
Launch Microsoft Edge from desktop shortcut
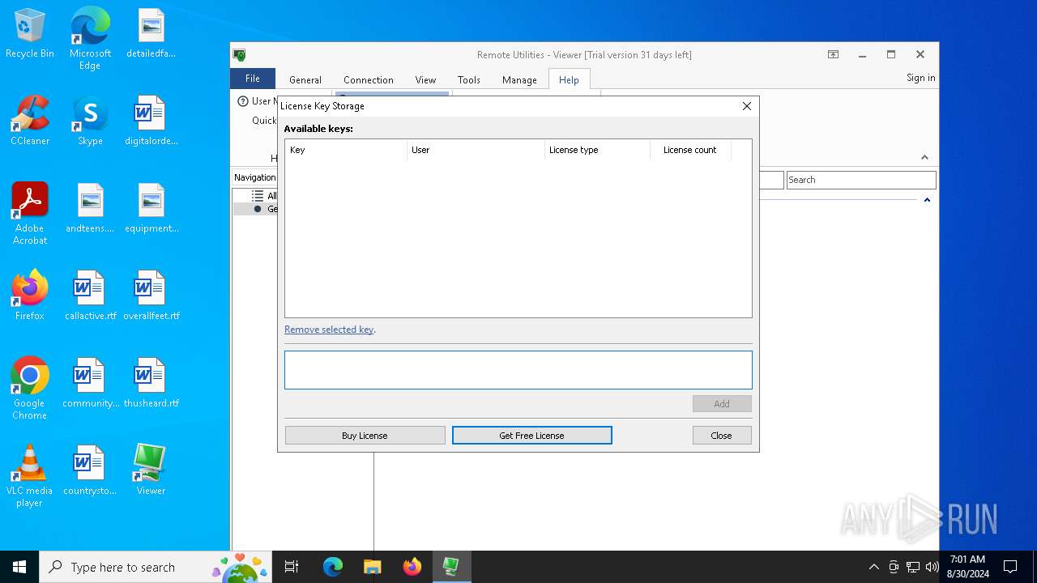90,38
